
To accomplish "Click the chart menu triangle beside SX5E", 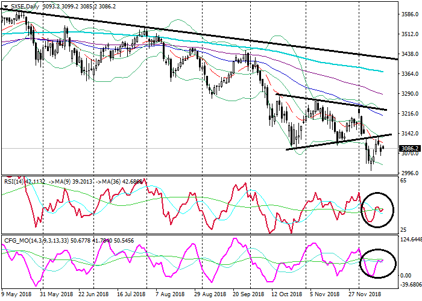I will [5, 6].
